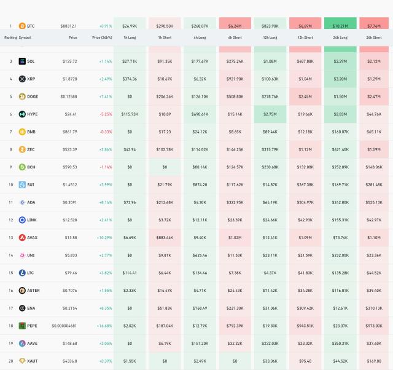The width and height of the screenshot is (393, 370).
Task: Open the BTC symbol link
Action: tap(31, 26)
